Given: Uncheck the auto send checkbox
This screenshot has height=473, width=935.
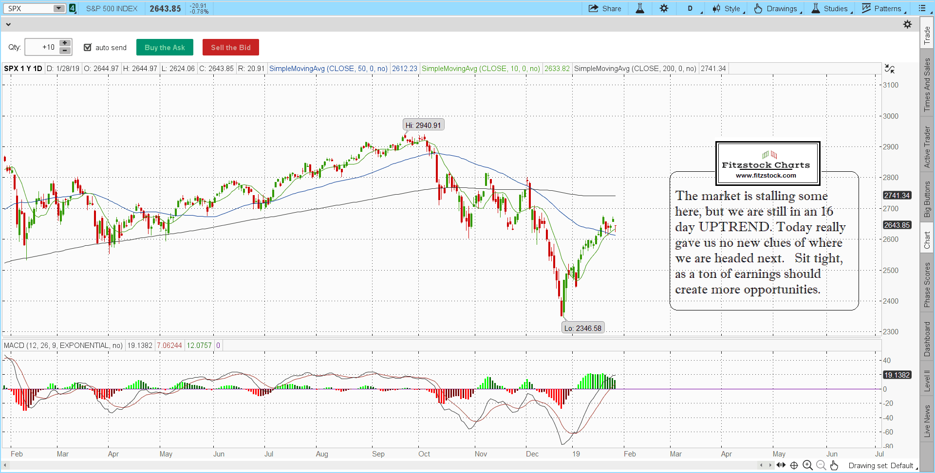Looking at the screenshot, I should click(88, 47).
